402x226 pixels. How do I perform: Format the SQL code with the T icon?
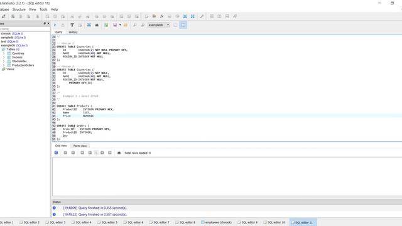(x=72, y=25)
